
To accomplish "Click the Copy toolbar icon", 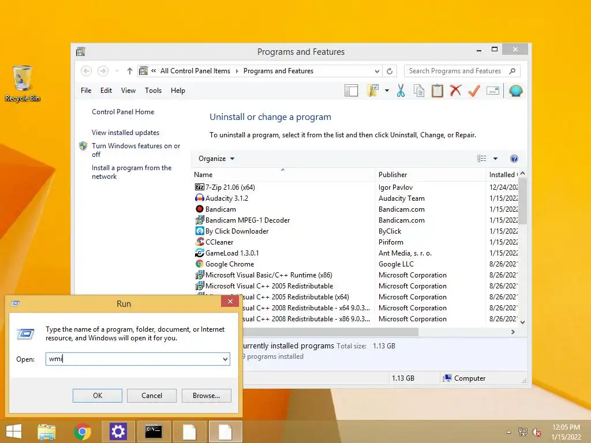I will pyautogui.click(x=419, y=91).
